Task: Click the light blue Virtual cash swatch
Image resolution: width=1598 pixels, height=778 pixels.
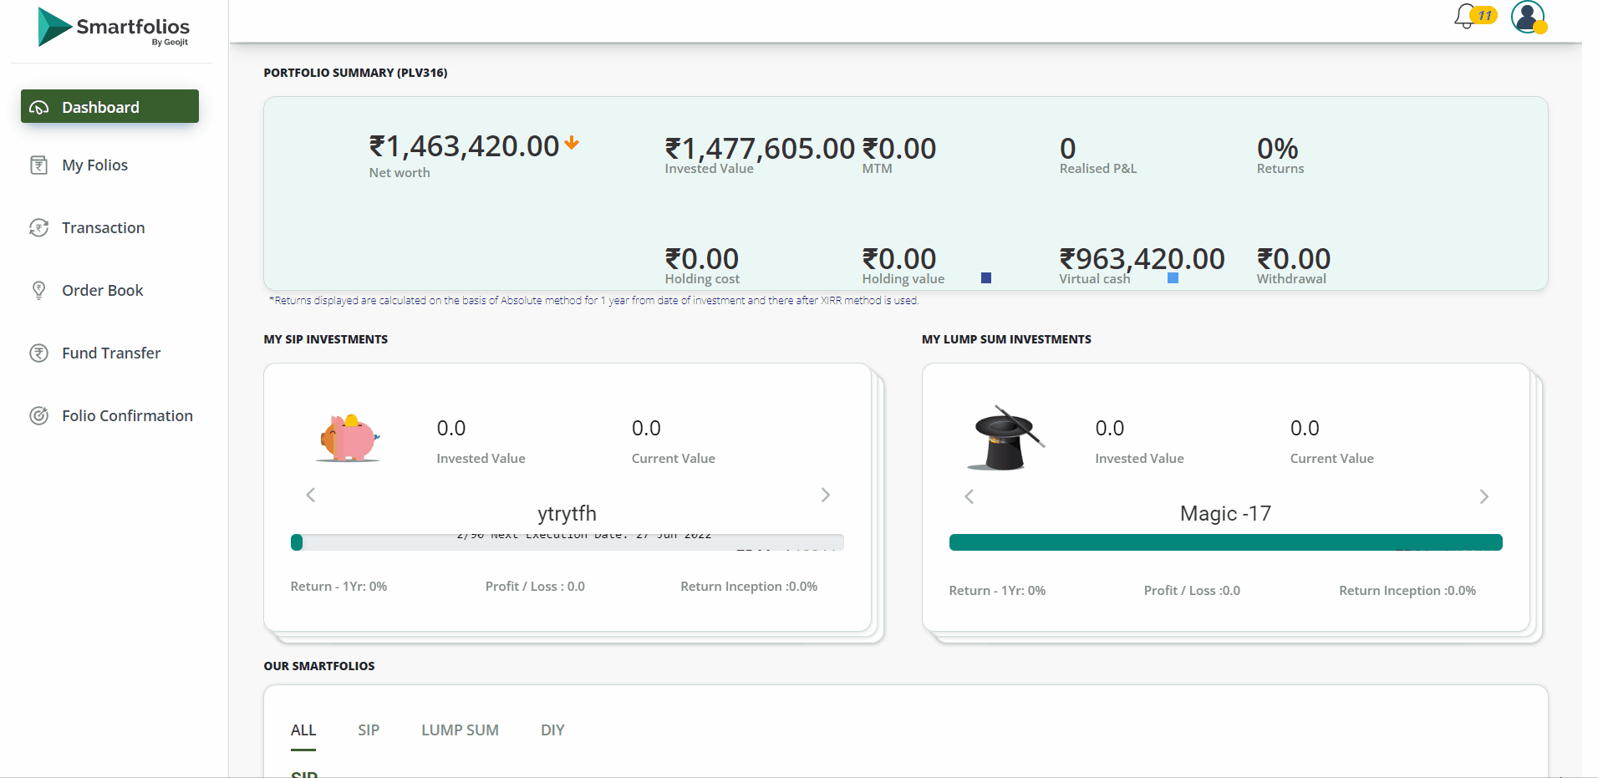Action: 1173,278
